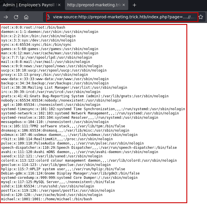This screenshot has width=207, height=204.
Task: Click the systemd-timesync line
Action: coord(93,109)
